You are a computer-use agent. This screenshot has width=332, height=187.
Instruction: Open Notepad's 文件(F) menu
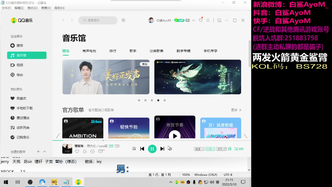click(6, 8)
